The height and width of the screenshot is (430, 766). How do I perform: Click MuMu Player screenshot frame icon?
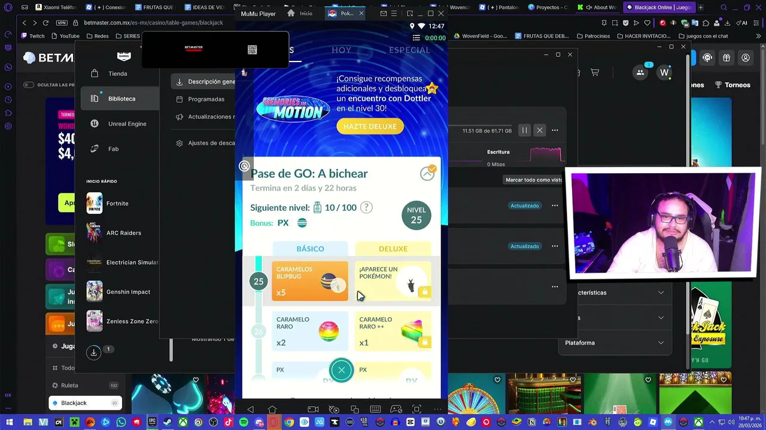(417, 409)
